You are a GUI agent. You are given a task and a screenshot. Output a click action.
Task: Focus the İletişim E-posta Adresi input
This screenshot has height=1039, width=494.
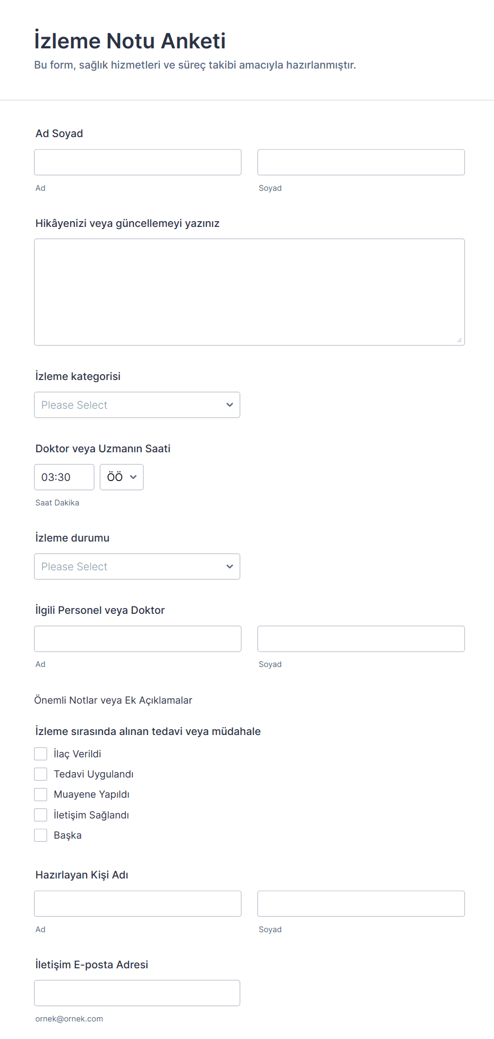(137, 993)
